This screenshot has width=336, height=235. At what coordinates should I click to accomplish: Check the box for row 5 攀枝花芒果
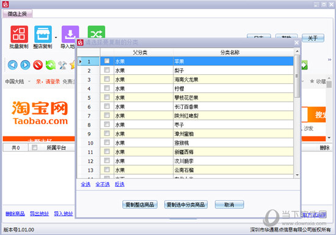[x=107, y=97]
